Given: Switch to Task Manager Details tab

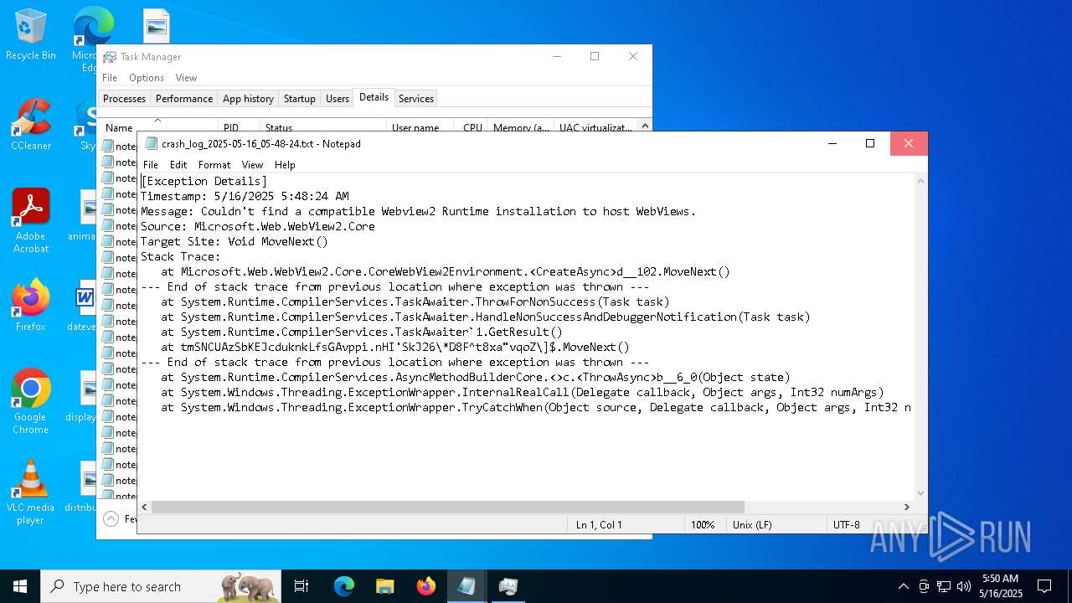Looking at the screenshot, I should click(x=374, y=97).
